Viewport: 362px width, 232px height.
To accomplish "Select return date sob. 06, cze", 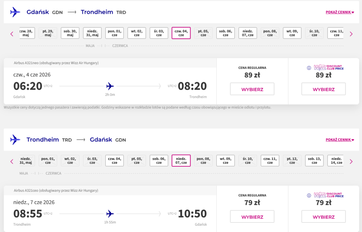I will point(159,161).
